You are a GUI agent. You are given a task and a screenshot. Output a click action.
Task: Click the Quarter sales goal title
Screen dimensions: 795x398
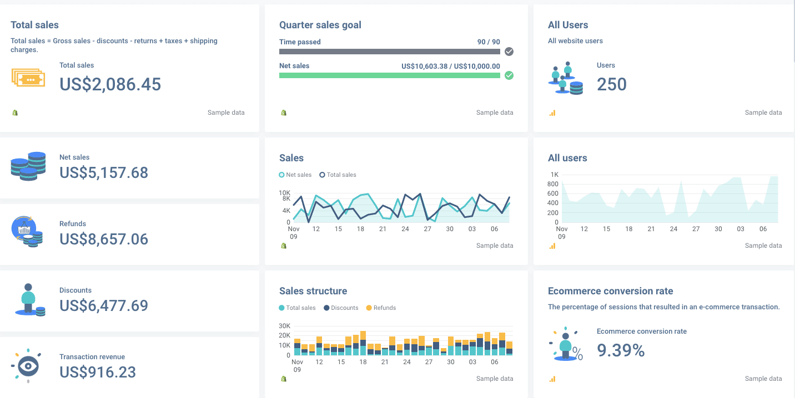click(x=320, y=25)
